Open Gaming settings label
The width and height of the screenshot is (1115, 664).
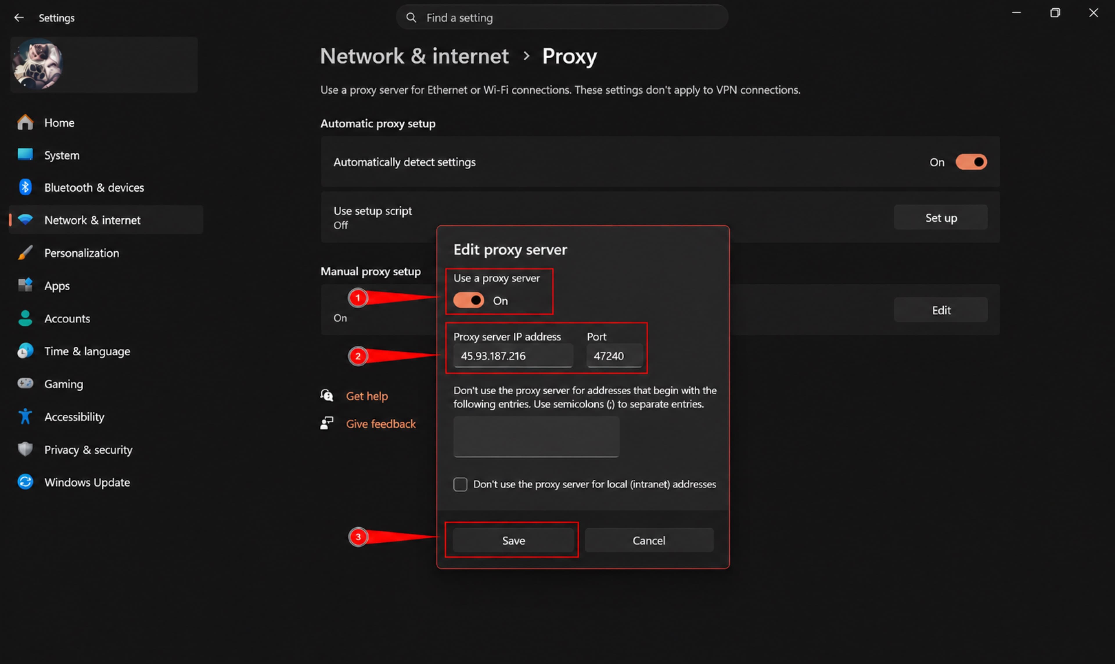(64, 384)
